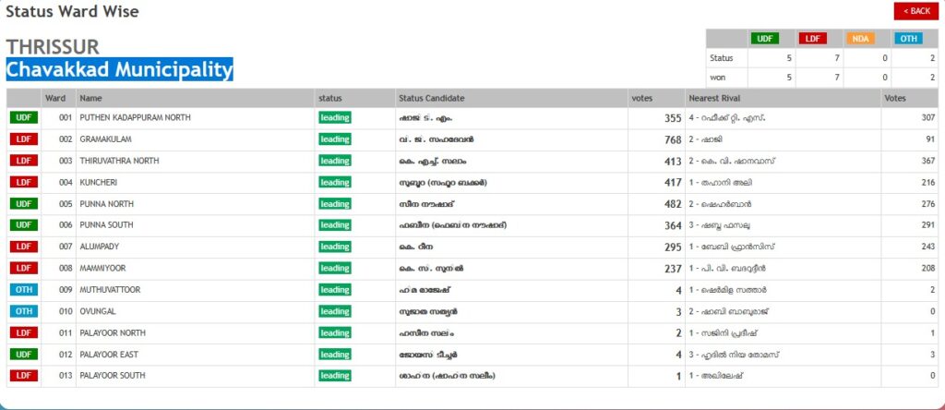Click UDF badge for ward 001
Image resolution: width=945 pixels, height=410 pixels.
coord(24,118)
